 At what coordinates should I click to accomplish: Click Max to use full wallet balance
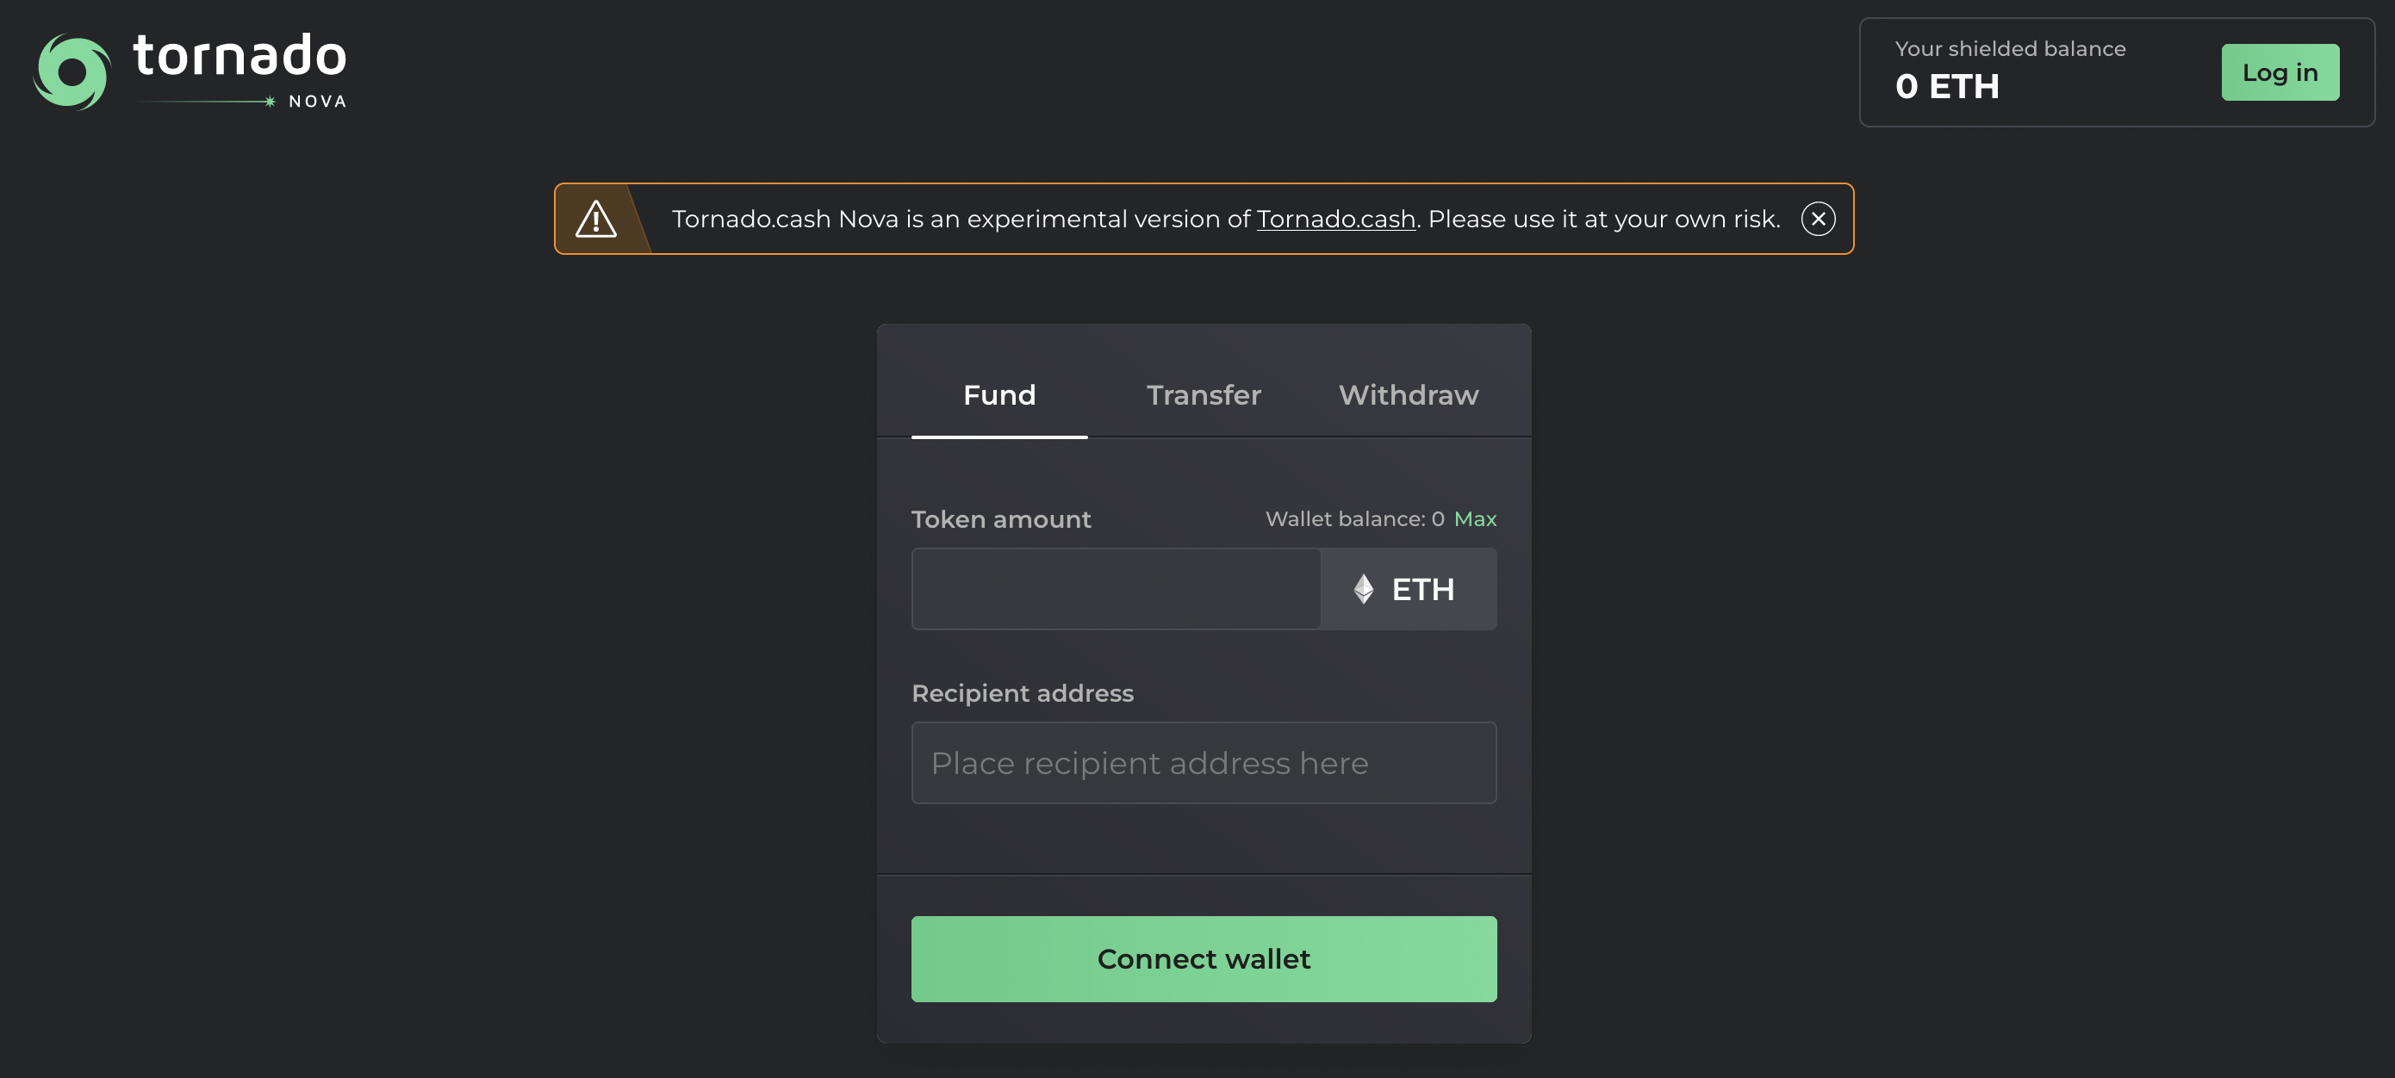(x=1475, y=519)
